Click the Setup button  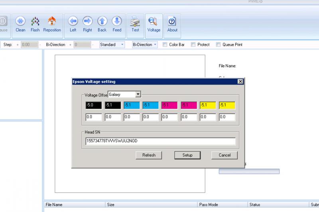click(x=187, y=155)
